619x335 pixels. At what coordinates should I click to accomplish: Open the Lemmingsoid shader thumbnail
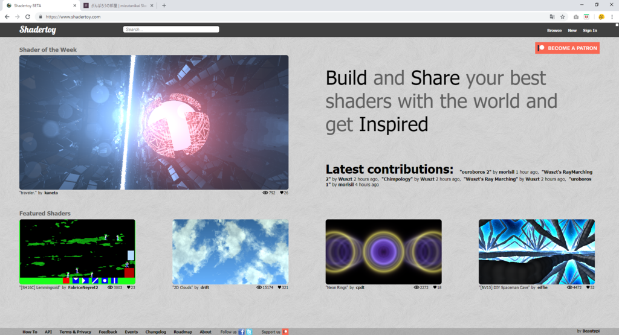(x=77, y=252)
